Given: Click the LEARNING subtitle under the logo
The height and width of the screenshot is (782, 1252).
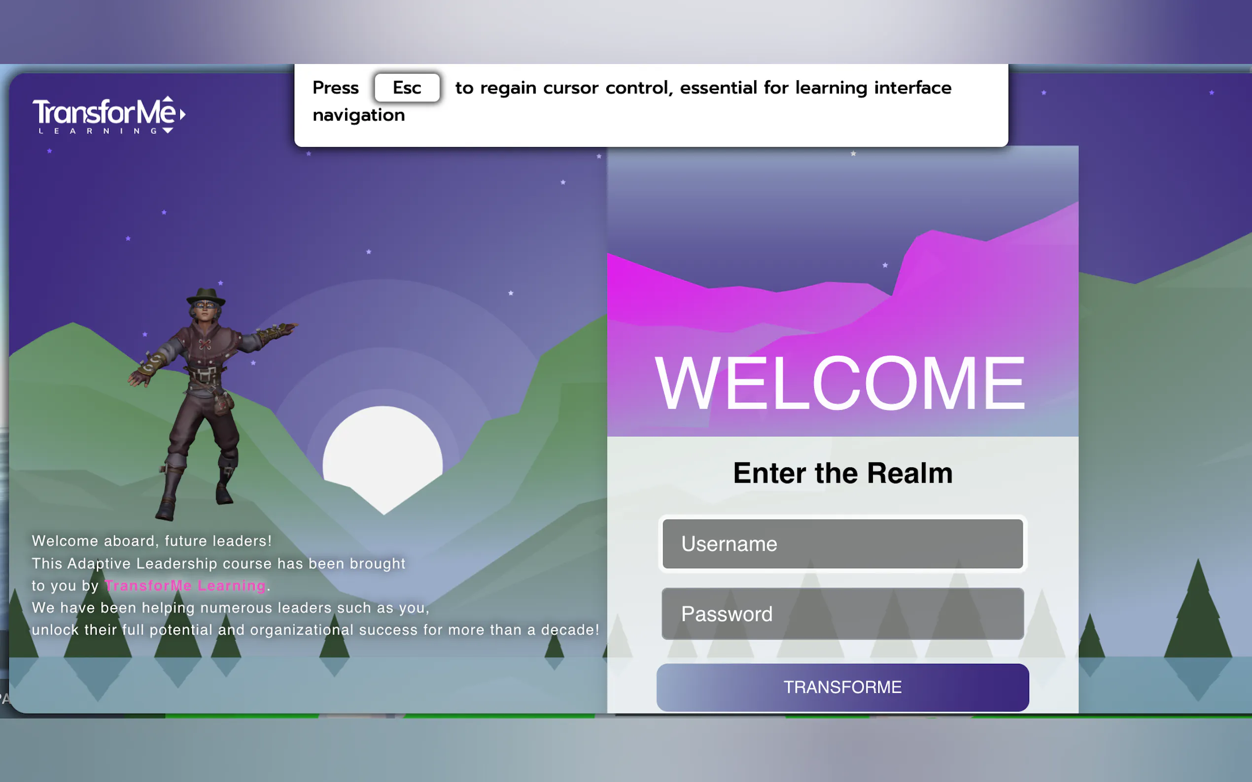Looking at the screenshot, I should coord(97,131).
